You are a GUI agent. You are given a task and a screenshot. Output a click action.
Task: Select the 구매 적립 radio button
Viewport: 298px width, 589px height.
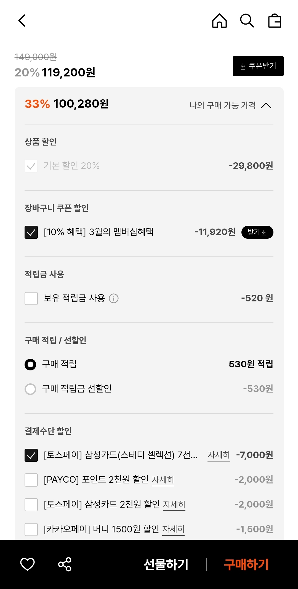[30, 365]
